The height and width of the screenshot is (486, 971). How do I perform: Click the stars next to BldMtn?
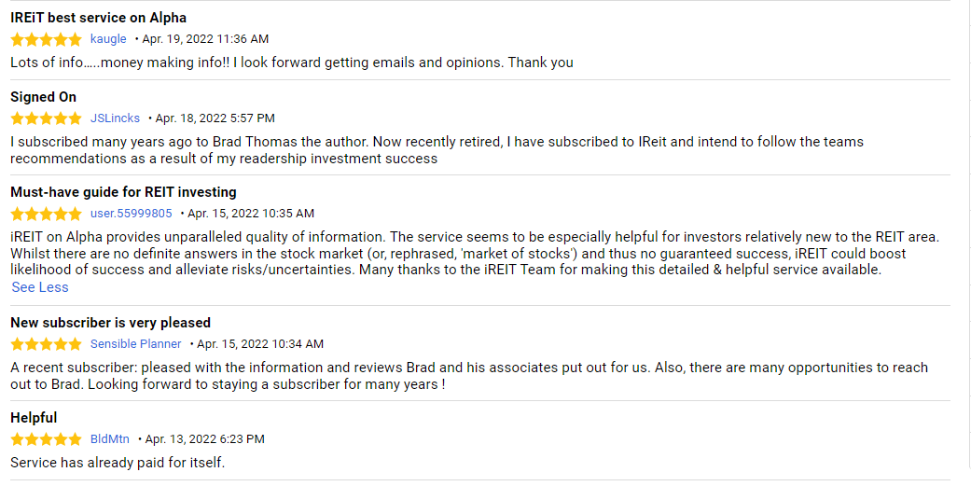(x=46, y=439)
